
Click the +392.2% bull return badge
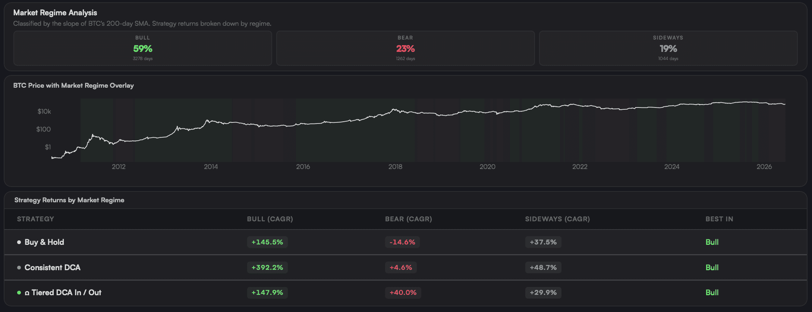click(267, 268)
